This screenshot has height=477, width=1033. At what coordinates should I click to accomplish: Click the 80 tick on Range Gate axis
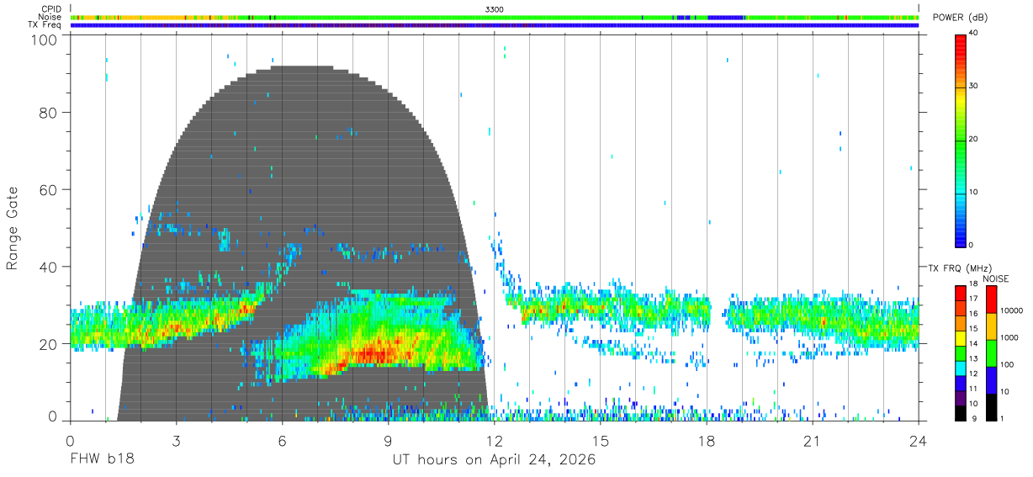pos(49,114)
